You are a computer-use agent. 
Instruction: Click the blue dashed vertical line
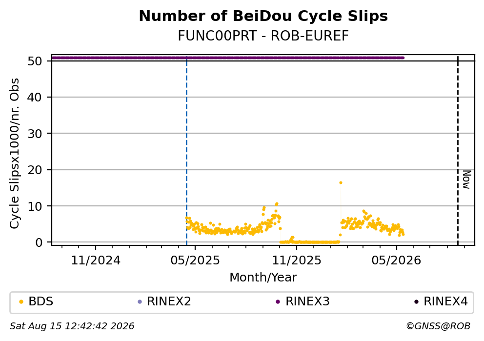[x=186, y=151]
